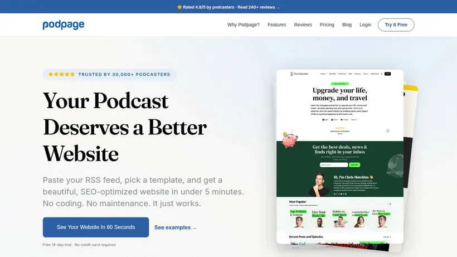Click 'Free 14-day trial · No credit card required'

pos(79,245)
